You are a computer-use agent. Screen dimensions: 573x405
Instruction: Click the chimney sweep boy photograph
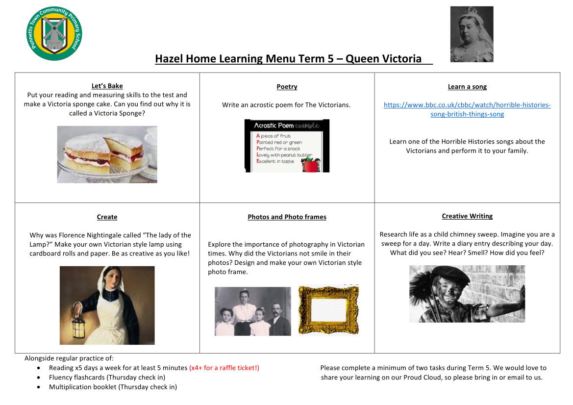click(467, 294)
